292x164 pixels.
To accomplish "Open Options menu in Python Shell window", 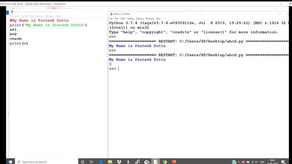I will (140, 19).
